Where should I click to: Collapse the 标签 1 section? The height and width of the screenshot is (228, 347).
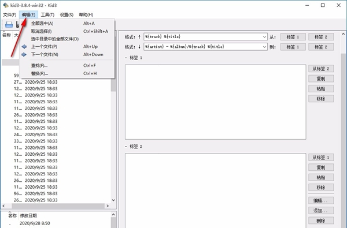click(x=126, y=58)
